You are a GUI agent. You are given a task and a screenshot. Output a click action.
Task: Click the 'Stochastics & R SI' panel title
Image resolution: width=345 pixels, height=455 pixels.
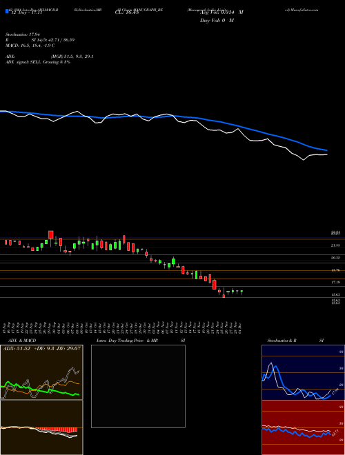pyautogui.click(x=295, y=341)
